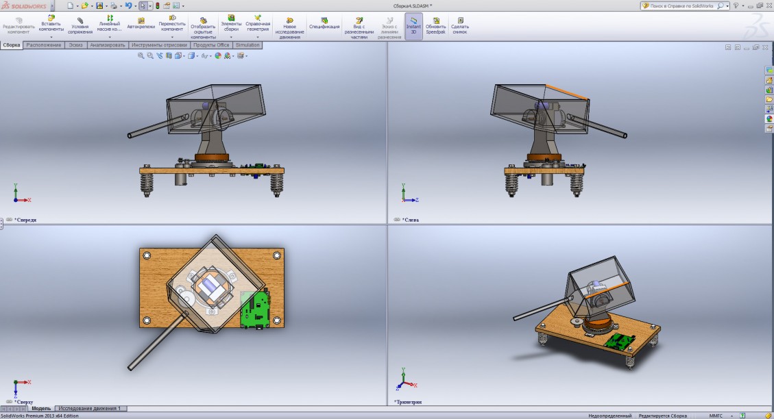Screen dimensions: 774x419
Task: Click the New document icon
Action: 70,6
